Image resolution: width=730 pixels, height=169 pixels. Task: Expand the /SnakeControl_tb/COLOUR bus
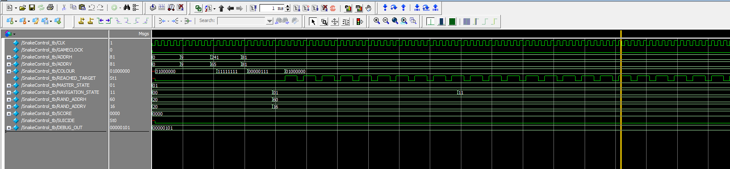coord(9,71)
